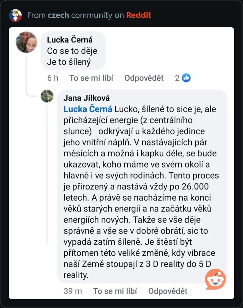The height and width of the screenshot is (308, 243).
Task: Open Lucka Černá's profile picture
Action: click(26, 42)
